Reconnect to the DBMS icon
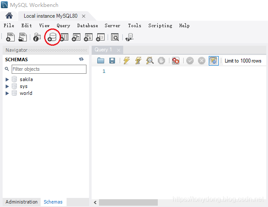This screenshot has width=268, height=207. [129, 37]
